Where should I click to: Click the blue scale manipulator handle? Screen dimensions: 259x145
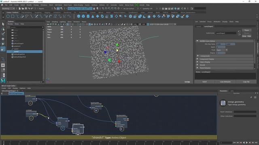point(105,52)
